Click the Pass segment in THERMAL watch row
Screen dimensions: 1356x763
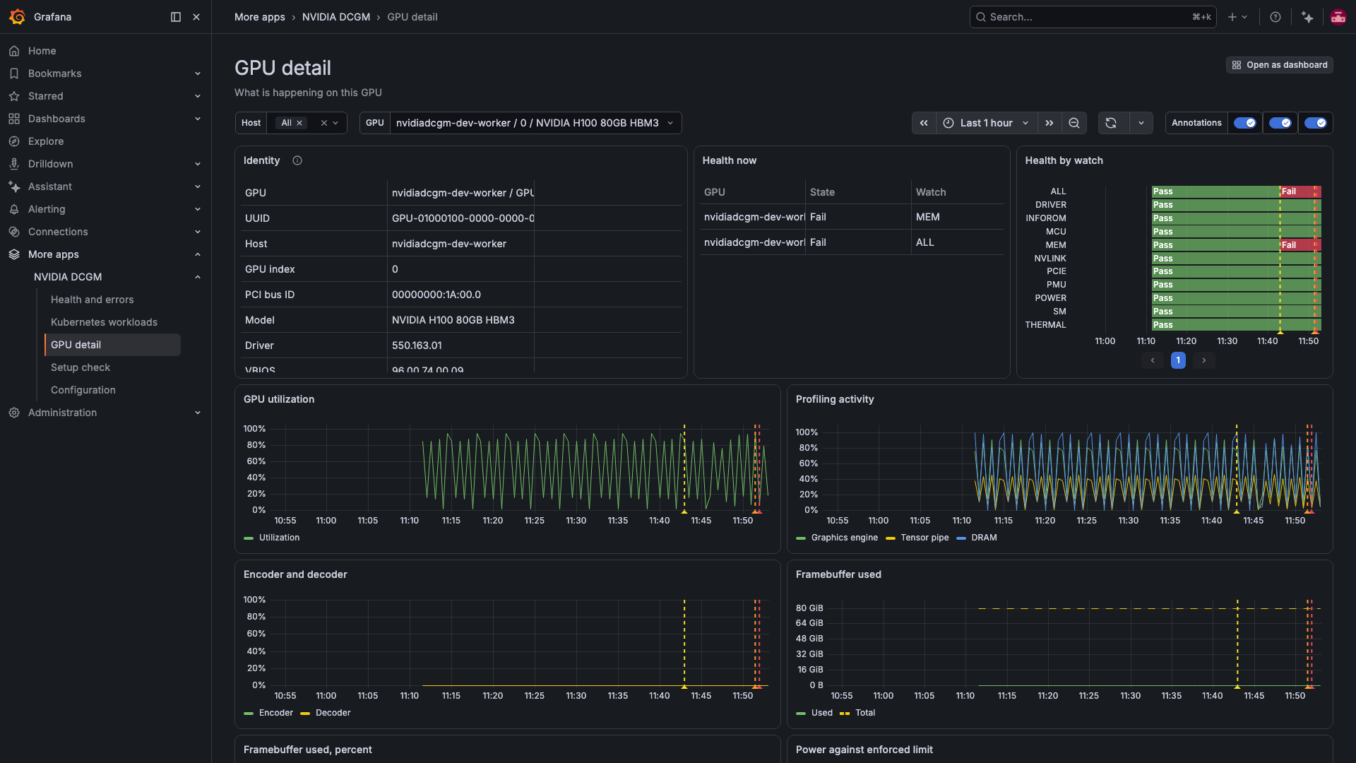coord(1236,325)
